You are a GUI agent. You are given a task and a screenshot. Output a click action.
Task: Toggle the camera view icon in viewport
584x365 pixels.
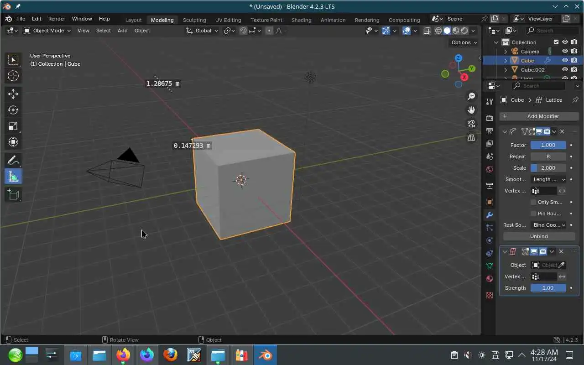pos(471,124)
